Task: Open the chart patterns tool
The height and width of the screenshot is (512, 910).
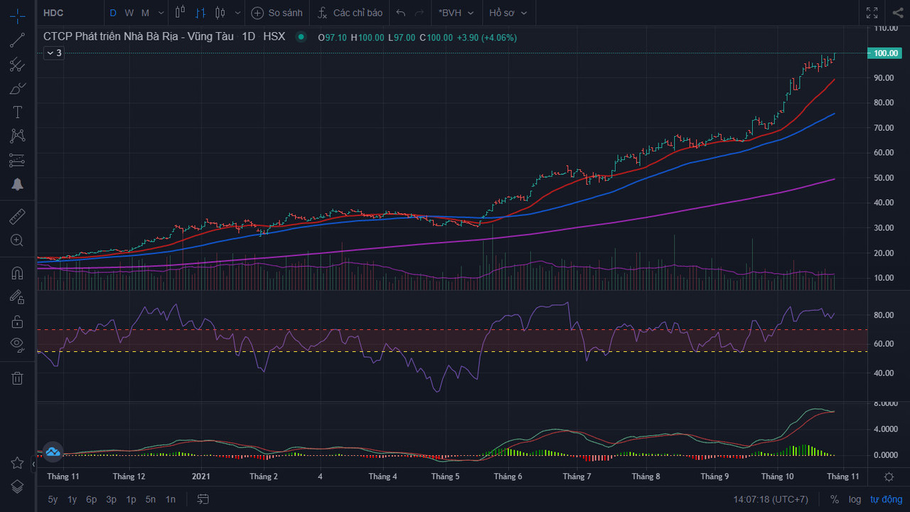Action: [17, 136]
